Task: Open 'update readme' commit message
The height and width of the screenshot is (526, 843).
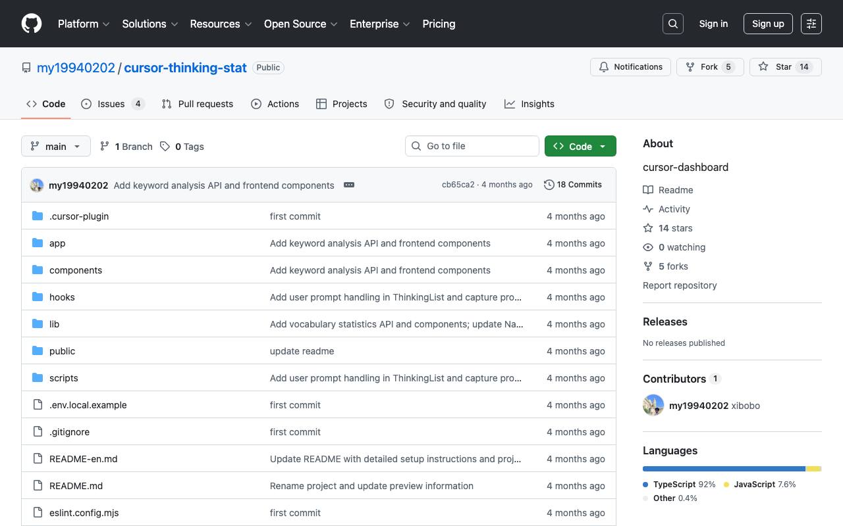Action: coord(302,351)
